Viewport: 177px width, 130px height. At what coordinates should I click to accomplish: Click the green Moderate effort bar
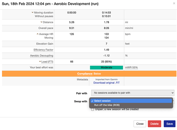(x=106, y=68)
